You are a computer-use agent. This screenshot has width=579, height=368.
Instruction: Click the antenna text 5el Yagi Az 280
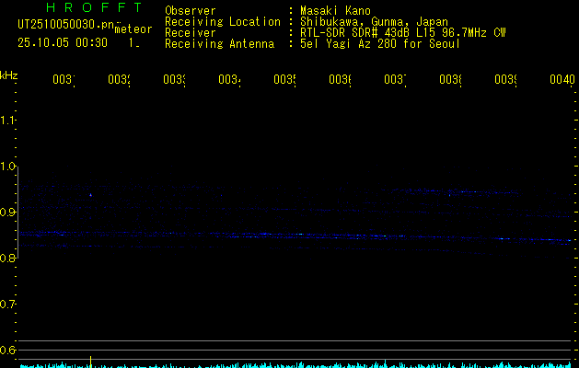click(x=350, y=44)
